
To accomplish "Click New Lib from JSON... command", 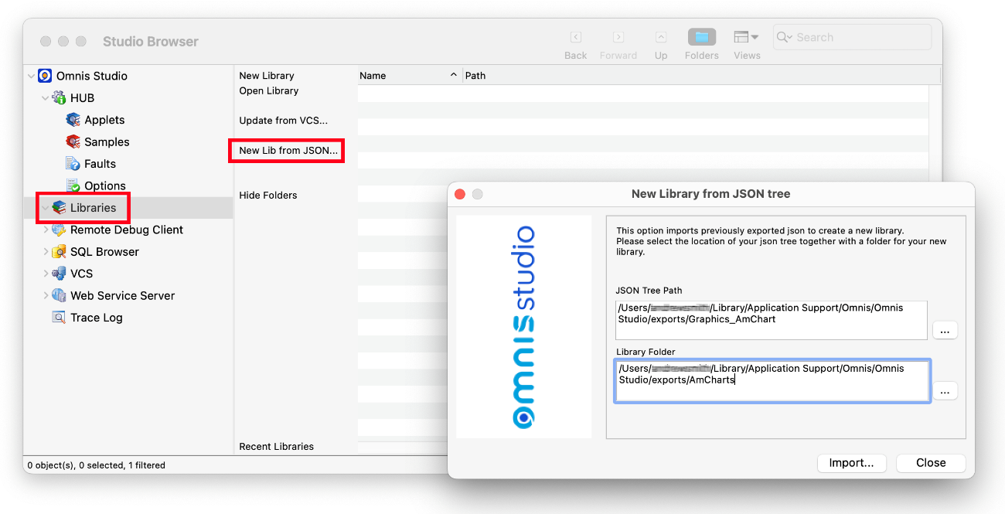I will [x=288, y=150].
